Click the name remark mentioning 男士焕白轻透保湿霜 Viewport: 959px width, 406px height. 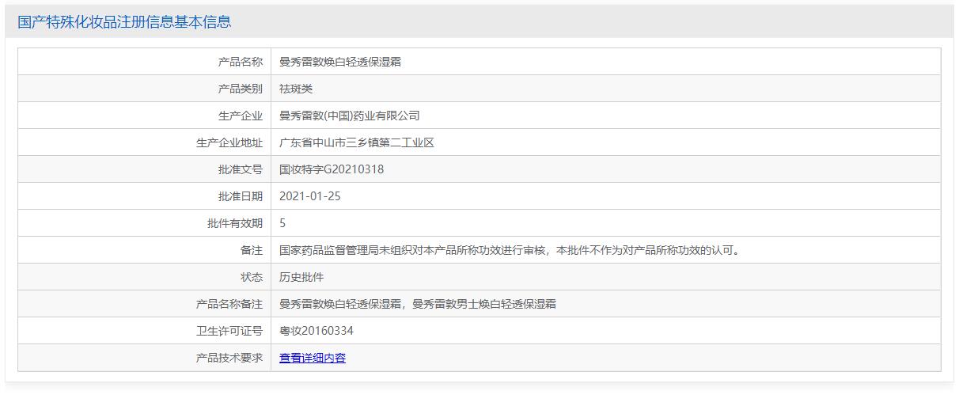click(418, 304)
